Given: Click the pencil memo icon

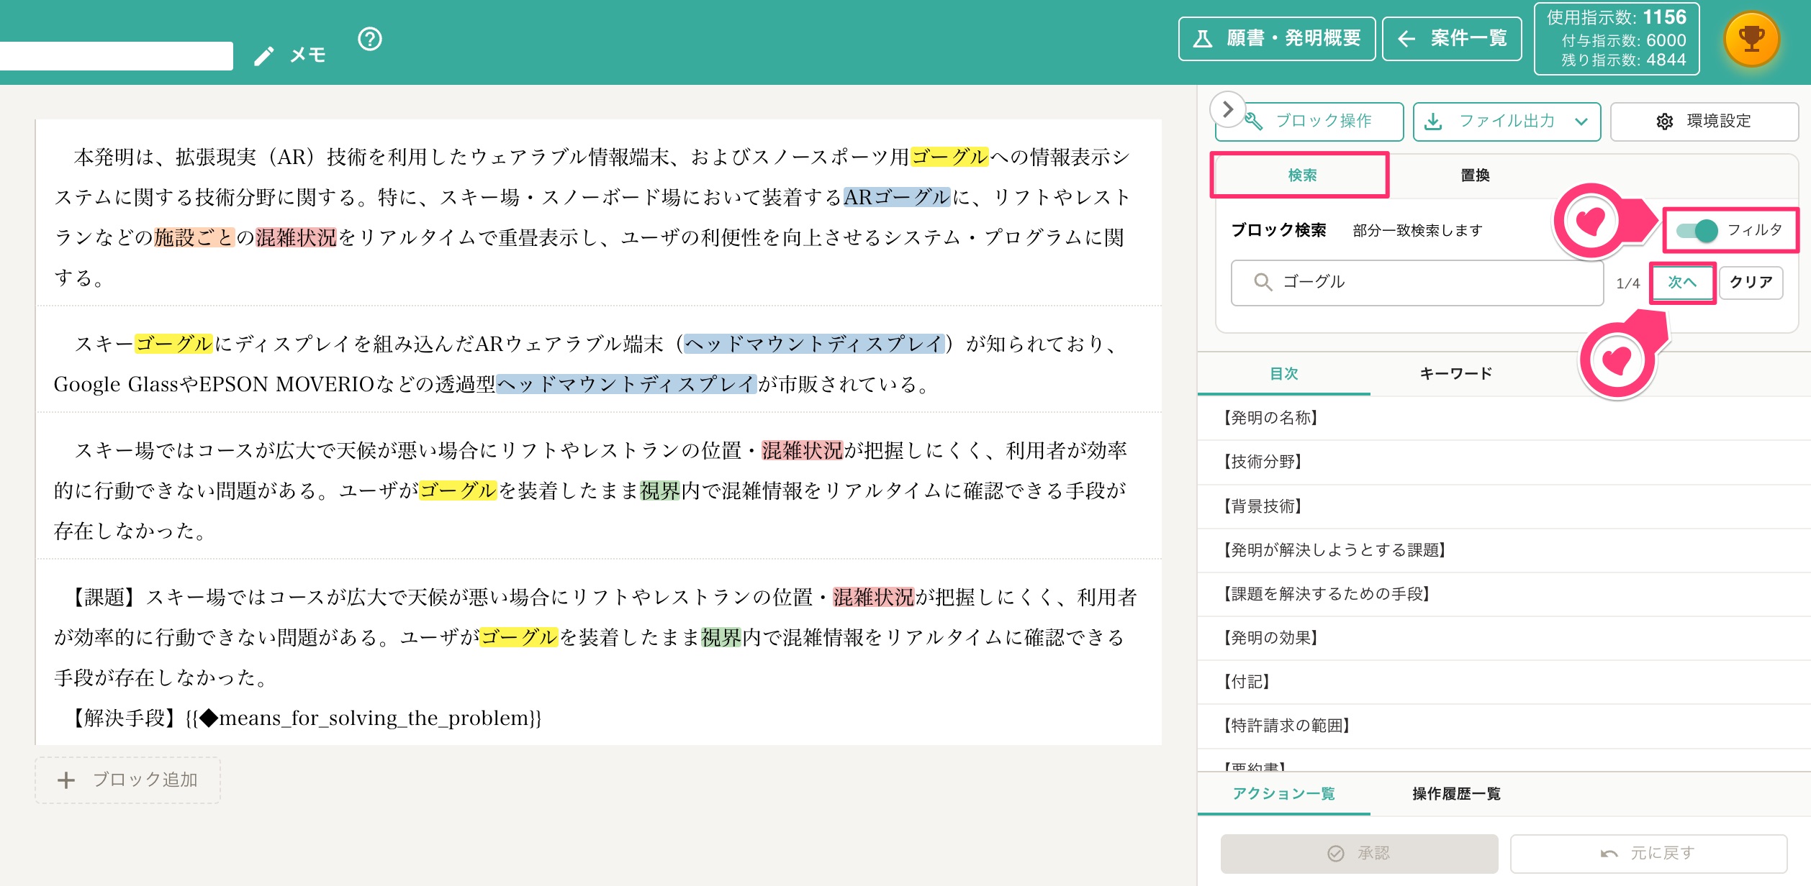Looking at the screenshot, I should pos(264,56).
